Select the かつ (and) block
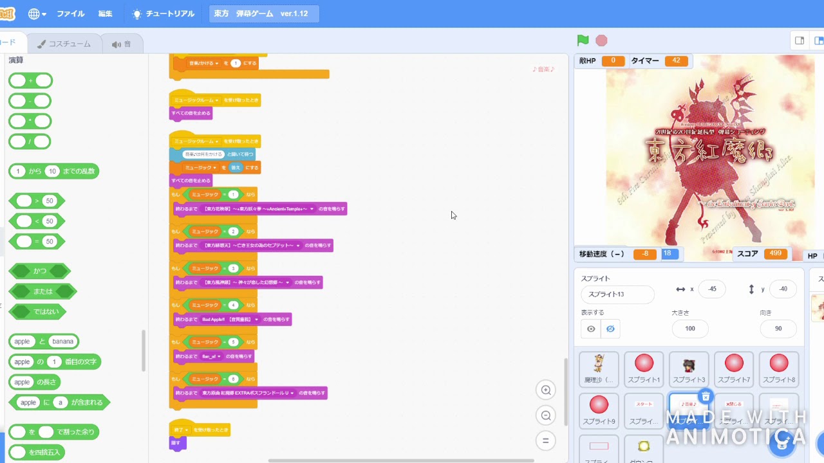The height and width of the screenshot is (463, 824). tap(39, 271)
